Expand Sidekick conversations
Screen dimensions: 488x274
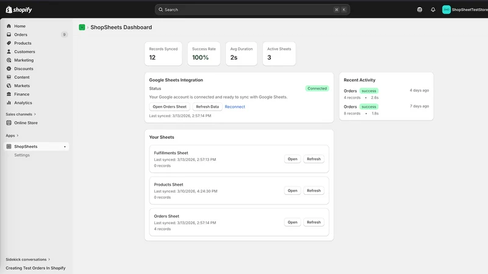point(27,259)
